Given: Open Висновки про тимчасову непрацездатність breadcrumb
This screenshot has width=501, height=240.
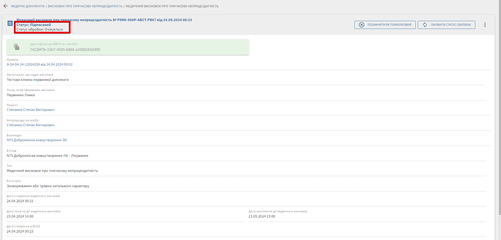Looking at the screenshot, I should point(85,6).
